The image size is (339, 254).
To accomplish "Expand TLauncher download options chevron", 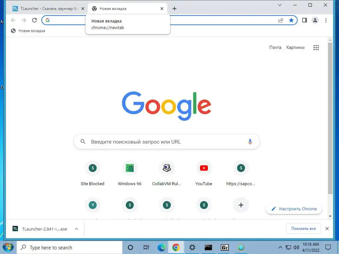I will pos(76,229).
